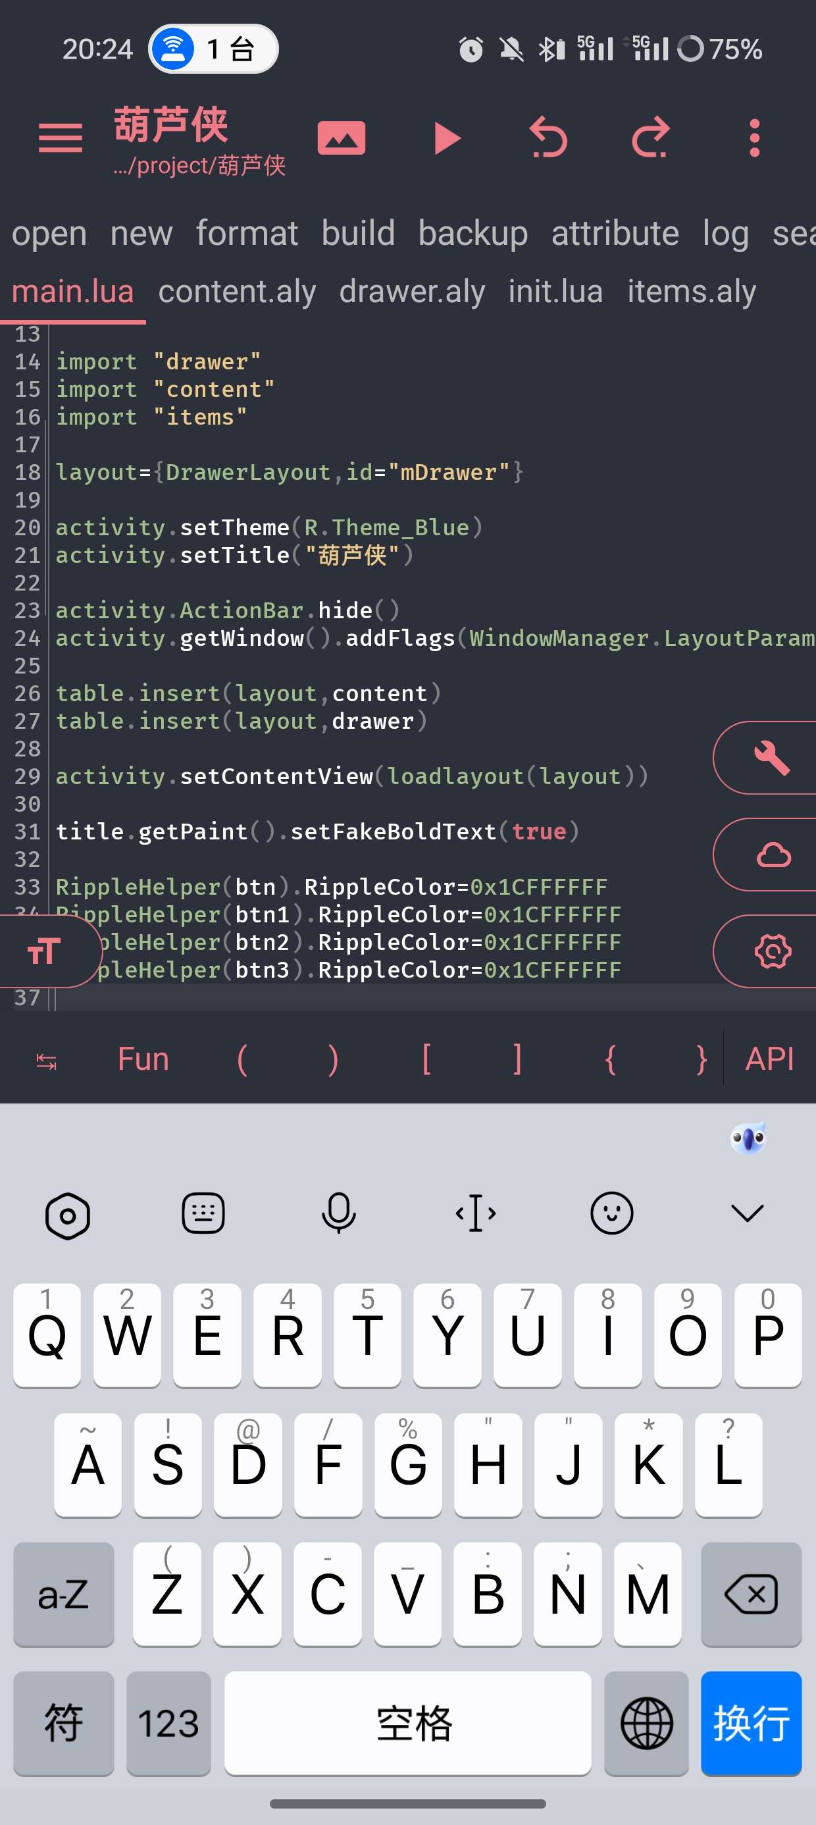Screen dimensions: 816x1825
Task: Switch to the content.aly tab
Action: pos(237,291)
